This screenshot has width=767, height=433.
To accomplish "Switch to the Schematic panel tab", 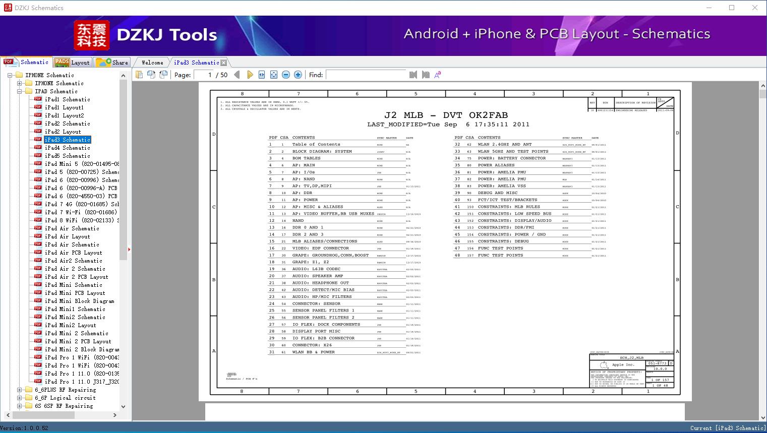I will [x=26, y=62].
